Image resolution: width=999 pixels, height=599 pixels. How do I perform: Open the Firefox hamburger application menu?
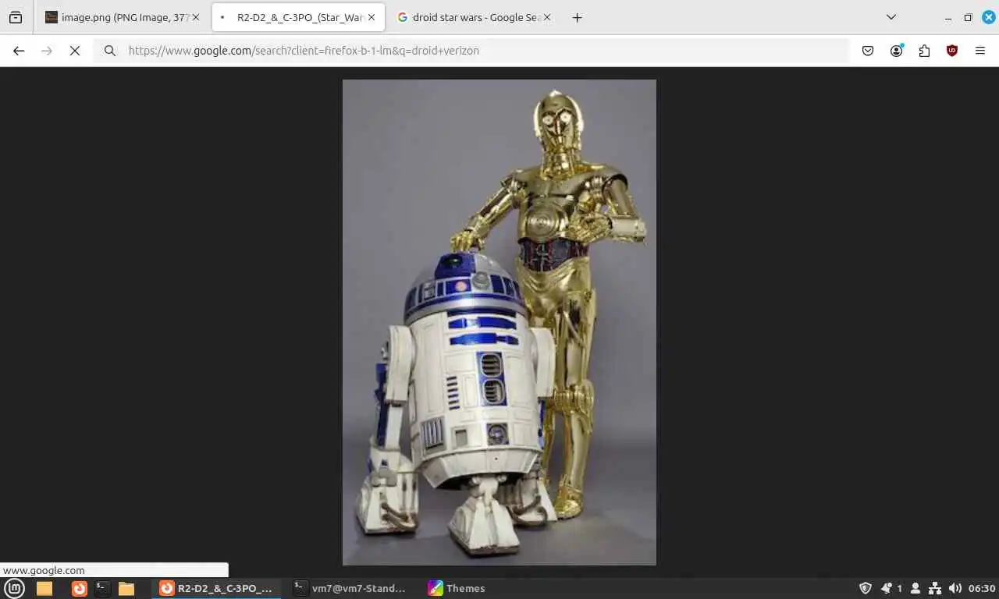(x=980, y=51)
